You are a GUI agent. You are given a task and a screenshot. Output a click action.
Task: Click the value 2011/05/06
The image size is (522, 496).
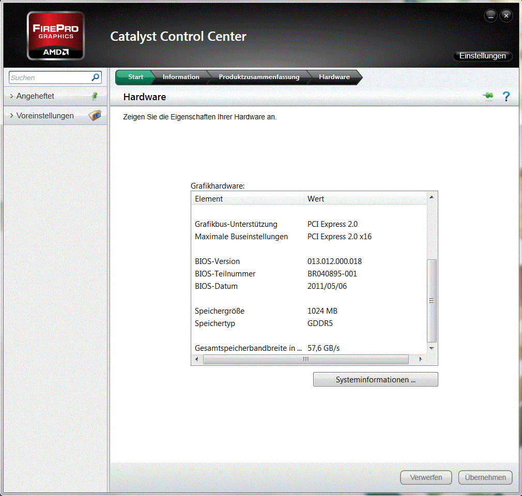[x=327, y=286]
